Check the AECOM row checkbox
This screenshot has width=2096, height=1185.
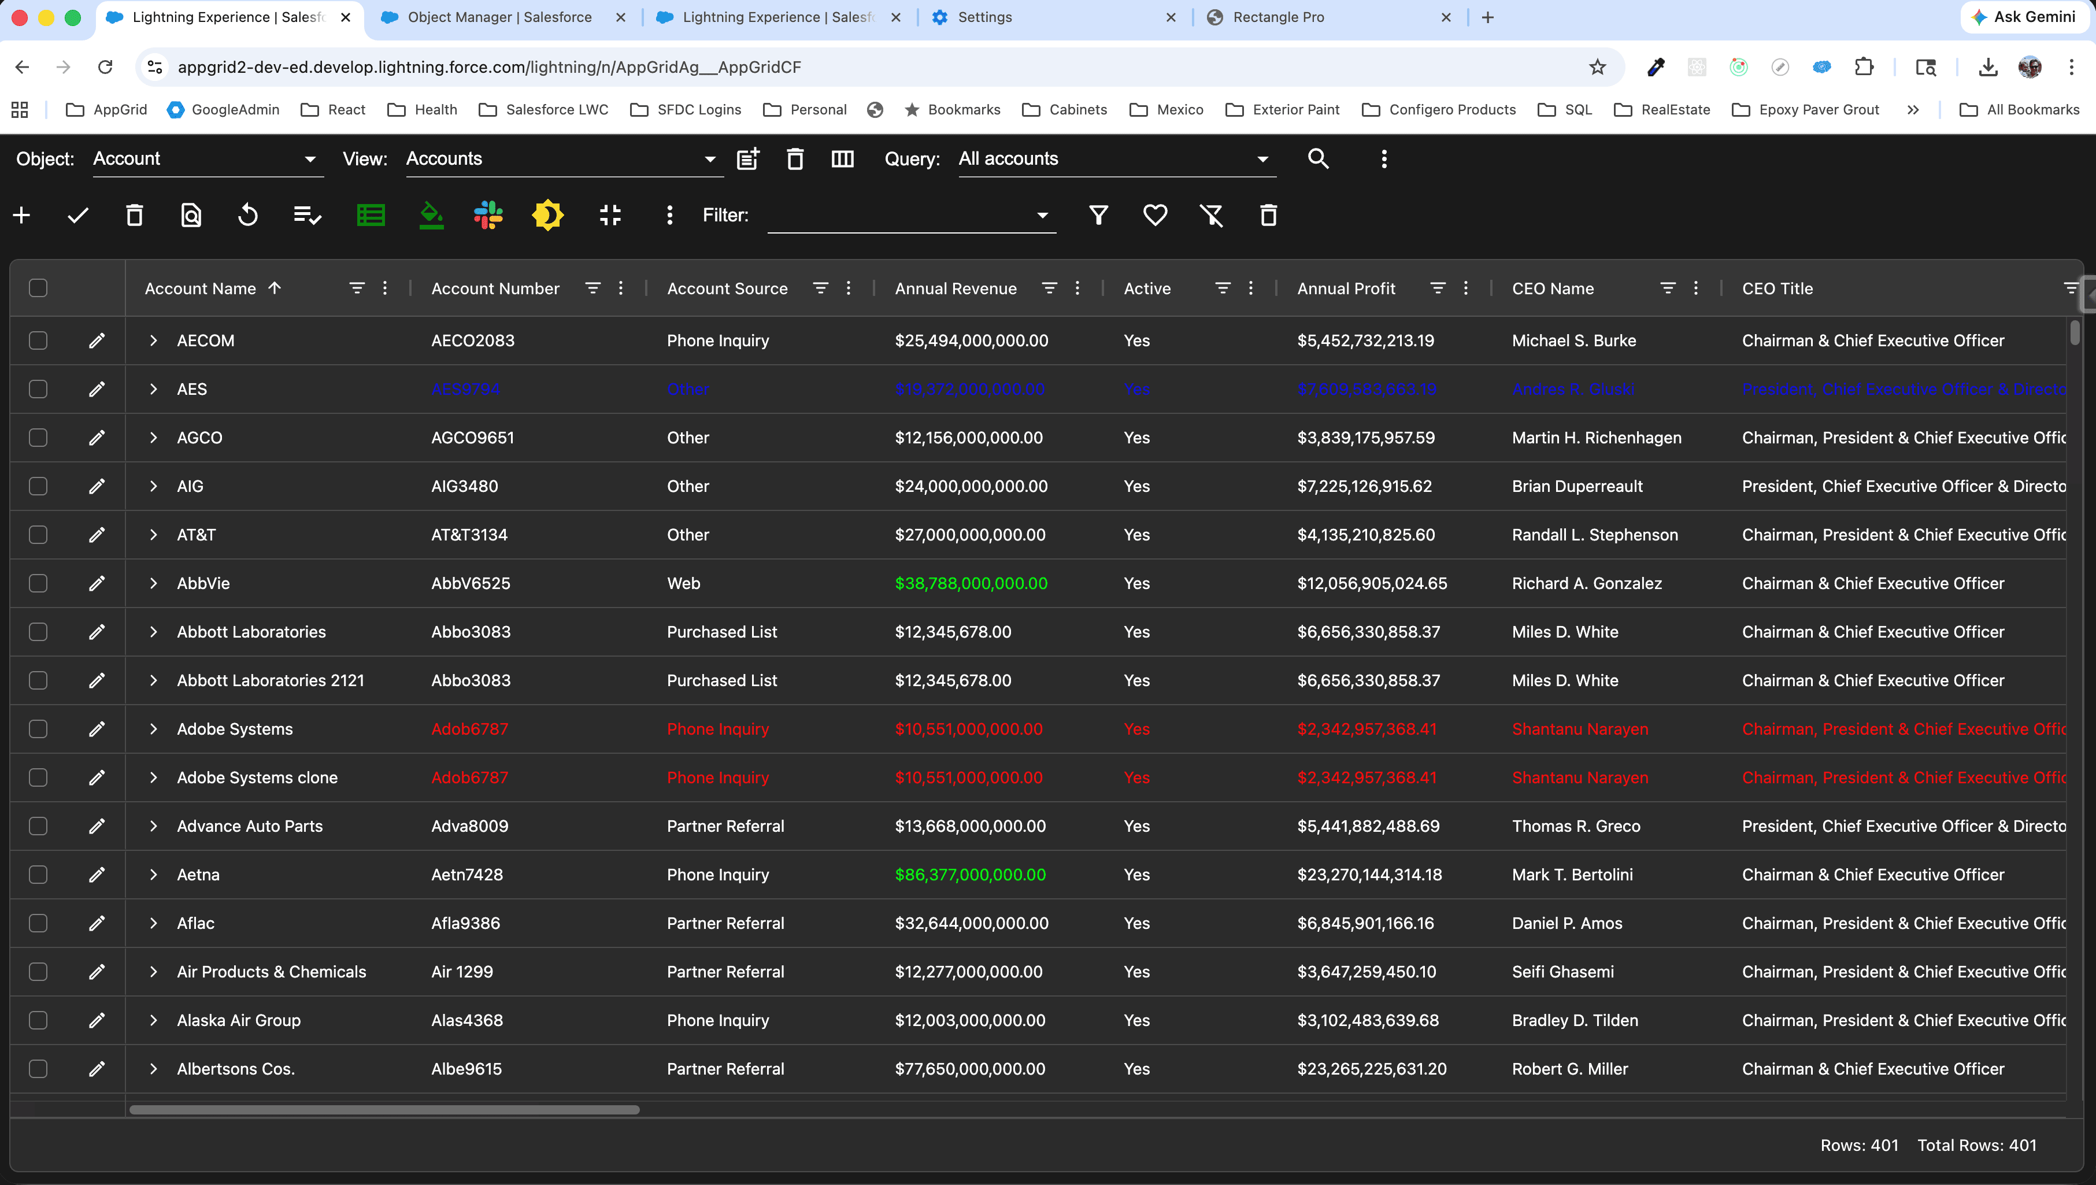pos(38,340)
